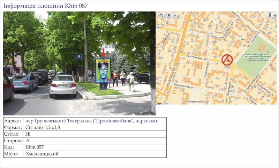
Task: Click building number 60 on the map
Action: pos(197,64)
